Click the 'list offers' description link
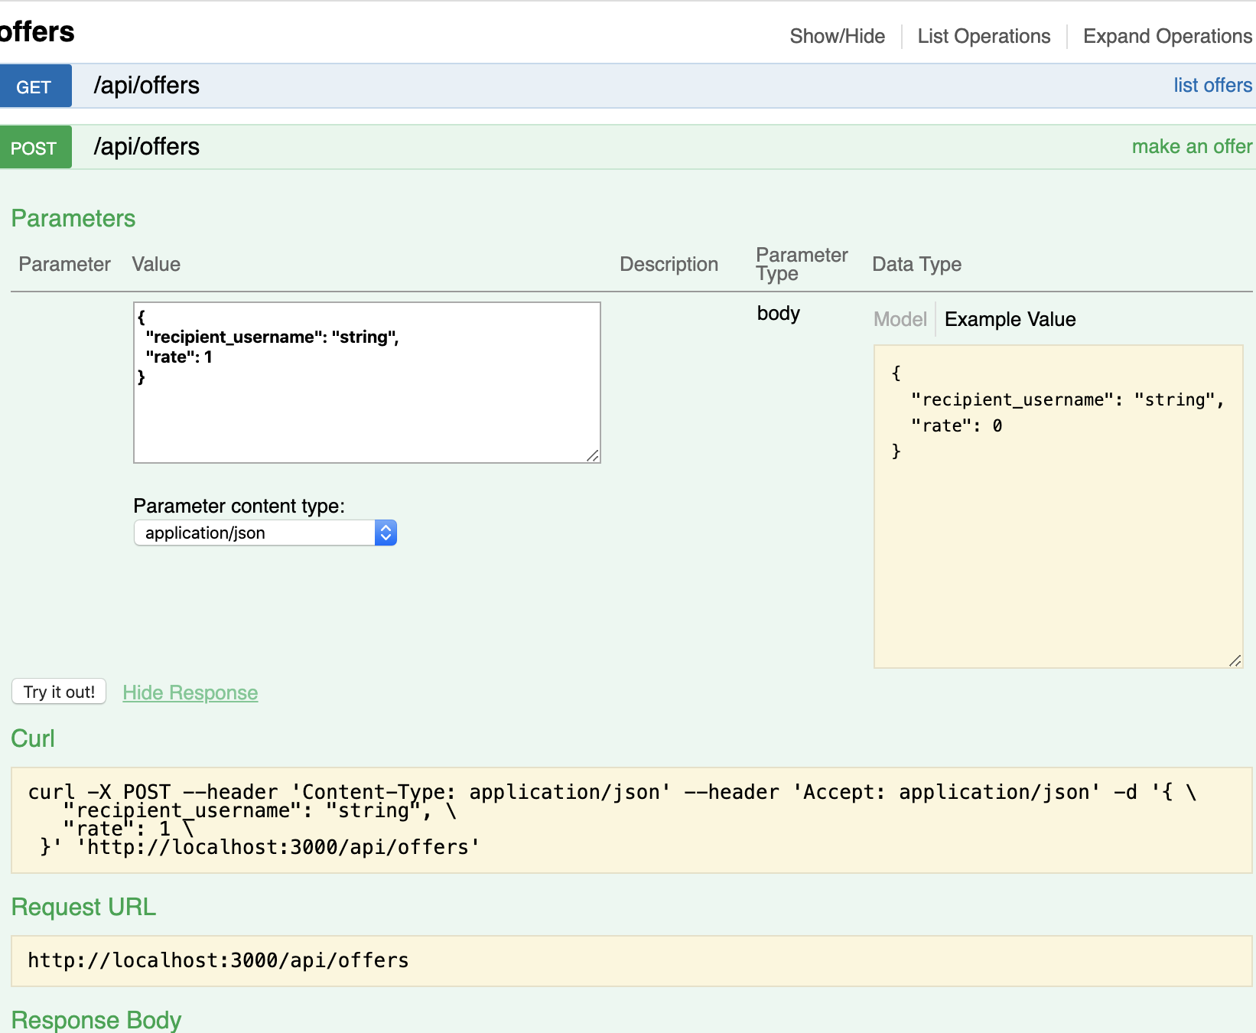Screen dimensions: 1256x1033 tap(1212, 86)
